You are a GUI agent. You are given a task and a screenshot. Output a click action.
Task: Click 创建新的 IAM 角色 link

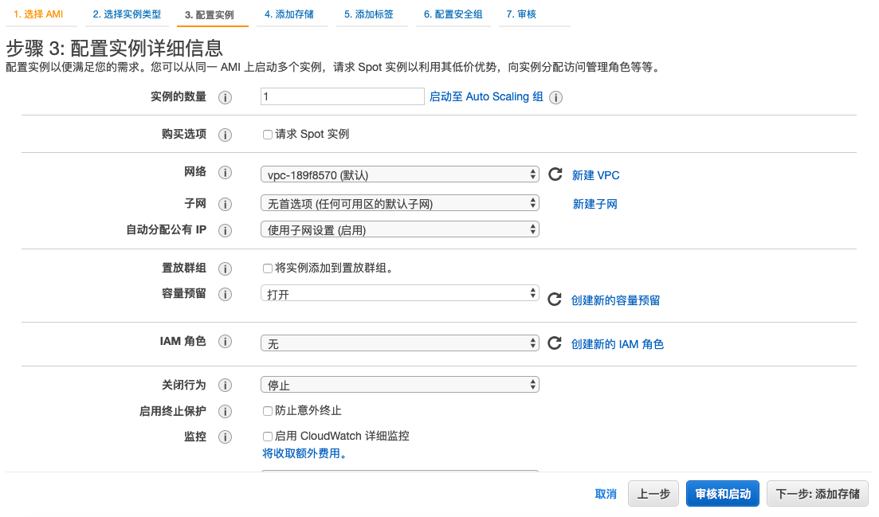(617, 344)
